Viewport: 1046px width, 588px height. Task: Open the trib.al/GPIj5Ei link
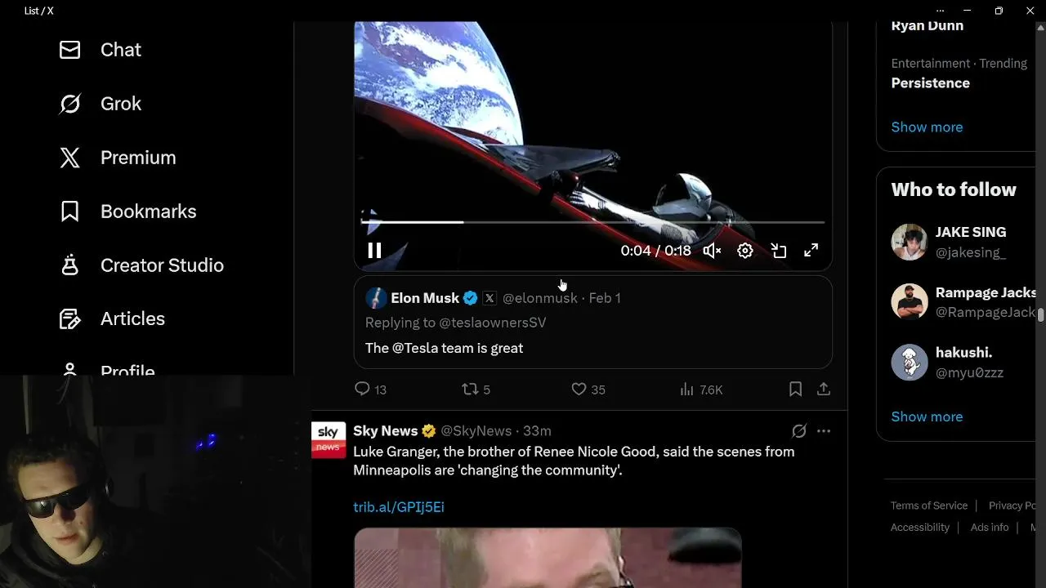(399, 507)
